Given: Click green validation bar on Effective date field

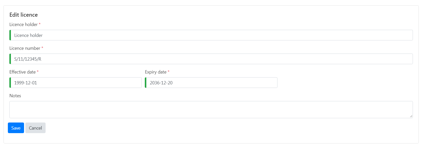Looking at the screenshot, I should pyautogui.click(x=10, y=83).
